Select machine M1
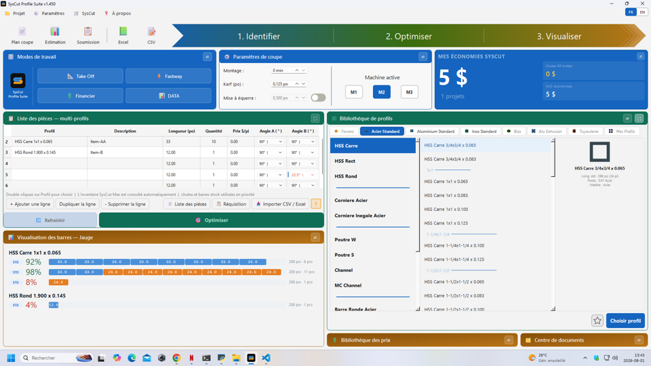The image size is (651, 366). pyautogui.click(x=354, y=91)
